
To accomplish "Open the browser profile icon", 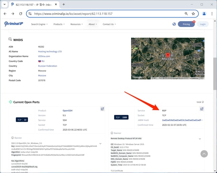I will point(204,14).
